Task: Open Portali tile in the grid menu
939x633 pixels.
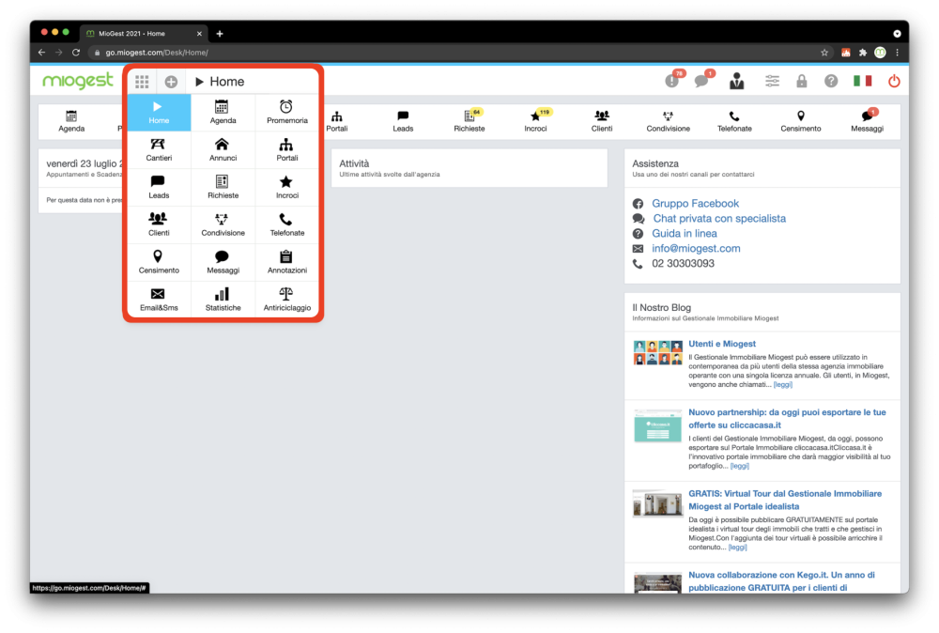Action: 286,149
